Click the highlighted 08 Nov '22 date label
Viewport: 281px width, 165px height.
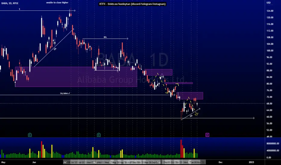(x=197, y=162)
